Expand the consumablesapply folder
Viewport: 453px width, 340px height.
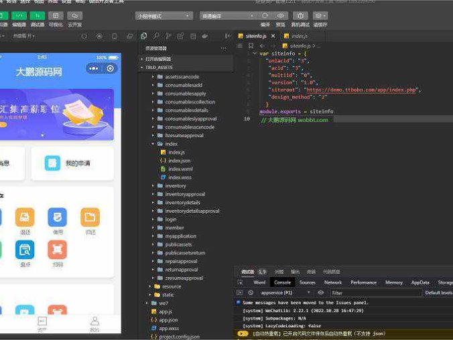coord(186,94)
